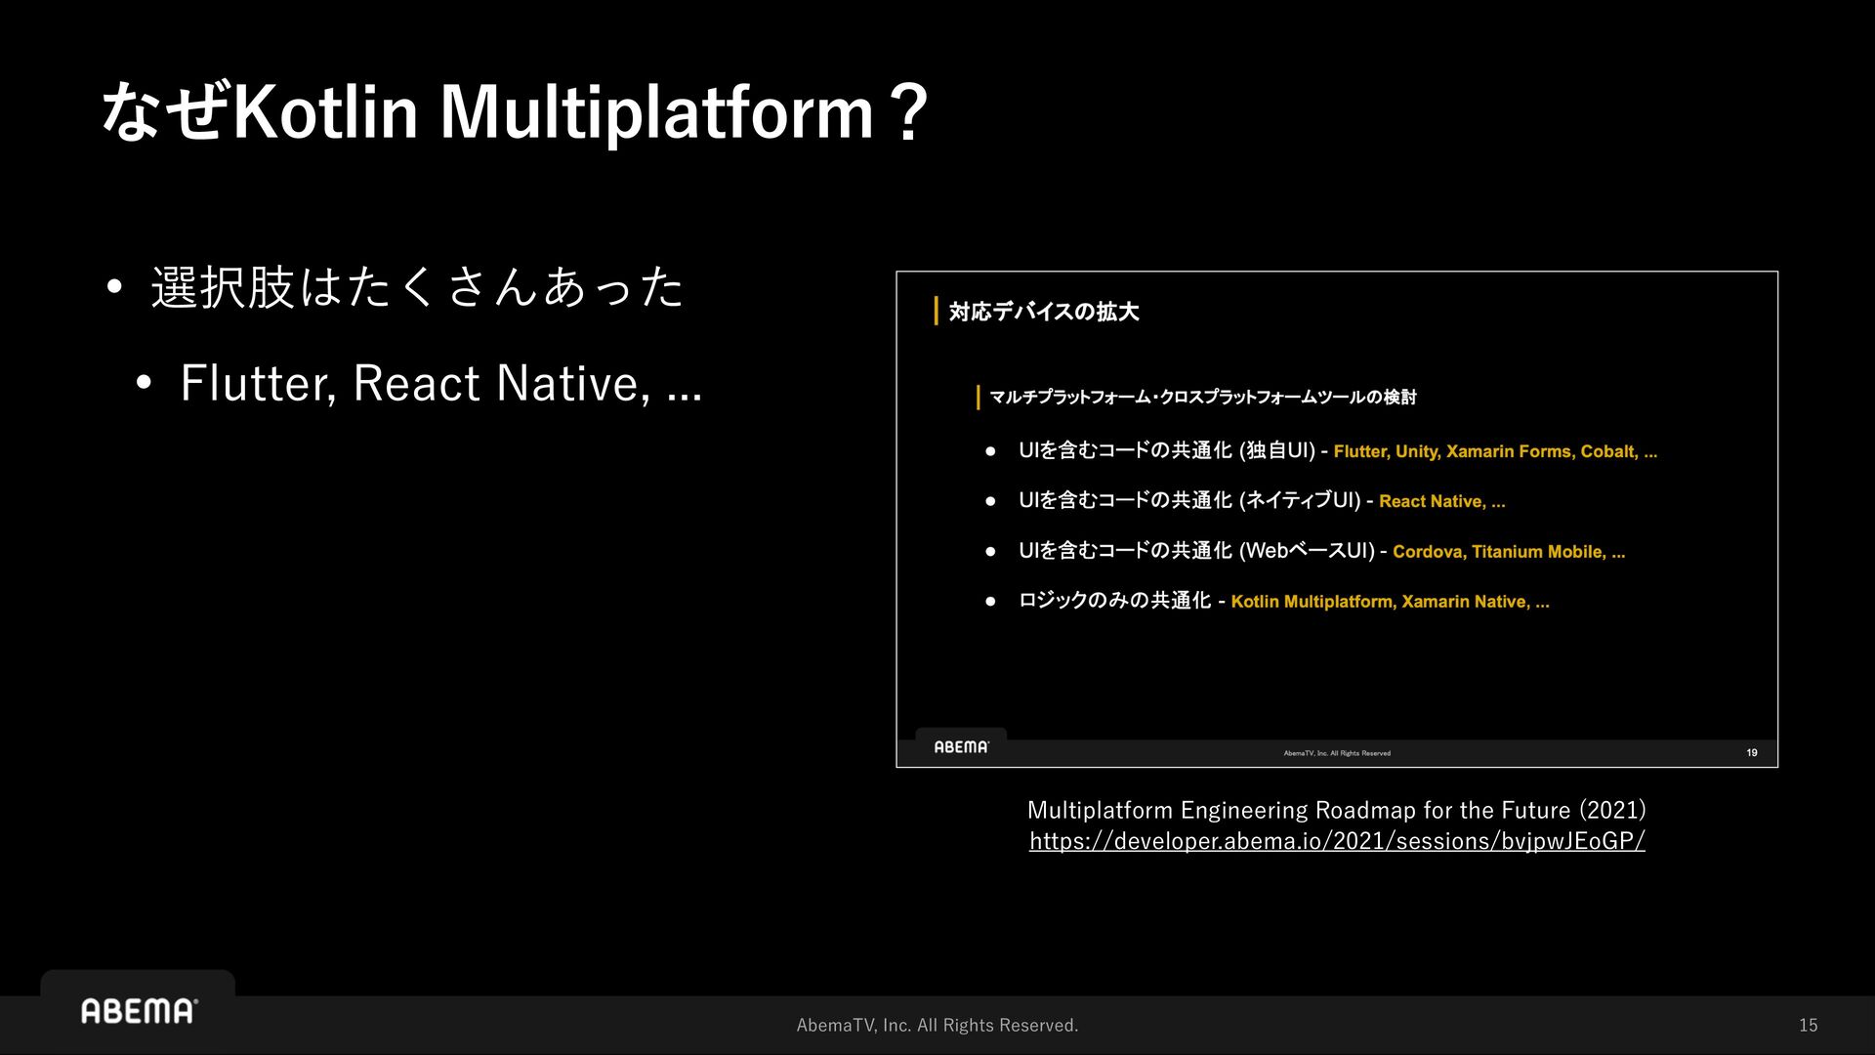The image size is (1875, 1055).
Task: Click the ABEMA logo at bottom left
Action: (139, 1011)
